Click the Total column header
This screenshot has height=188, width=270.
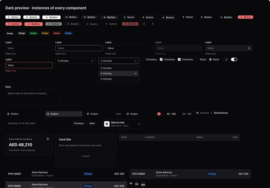tap(235, 137)
